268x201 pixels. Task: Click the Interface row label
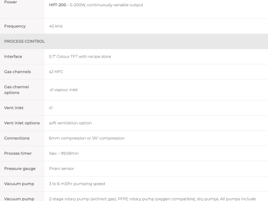(x=13, y=57)
